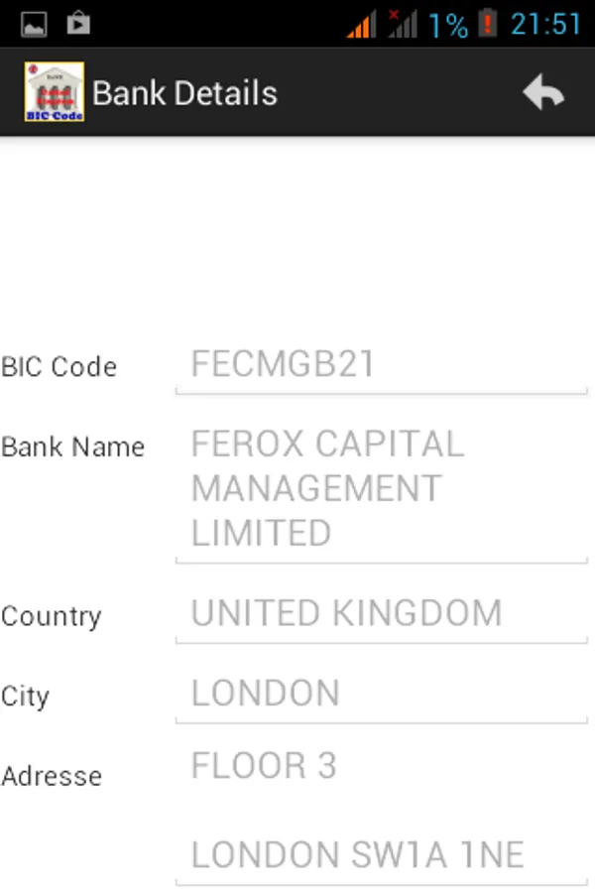Viewport: 595px width, 893px height.
Task: Tap the no-signal second SIM icon
Action: click(402, 24)
